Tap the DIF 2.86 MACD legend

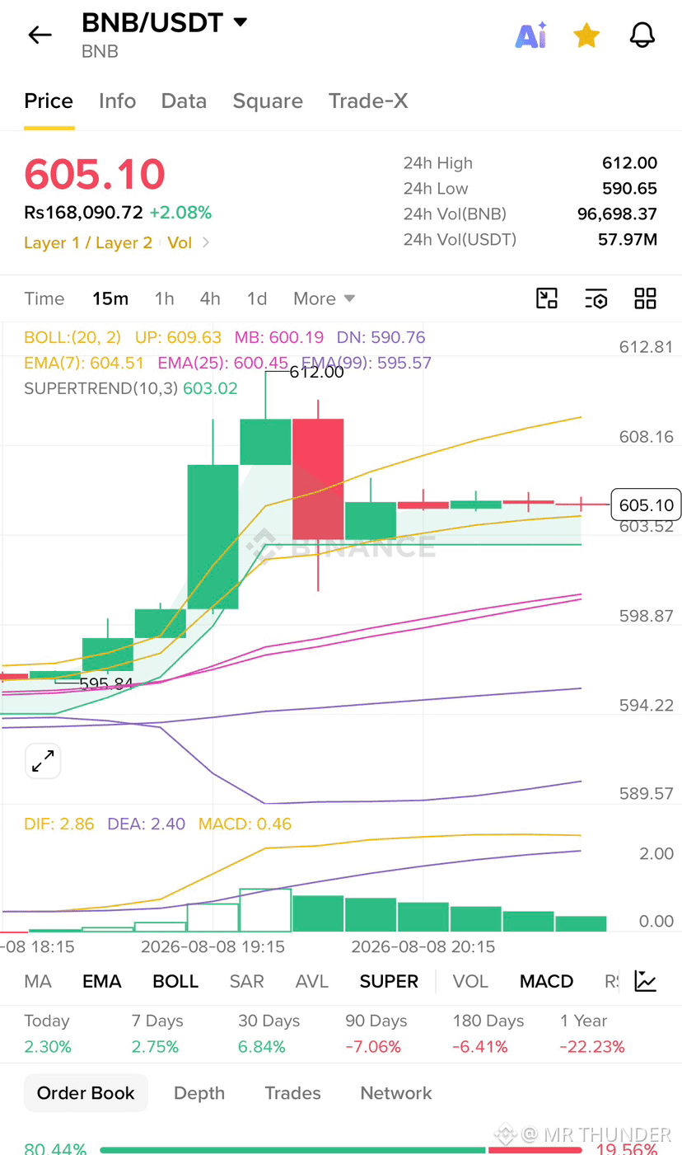(59, 824)
